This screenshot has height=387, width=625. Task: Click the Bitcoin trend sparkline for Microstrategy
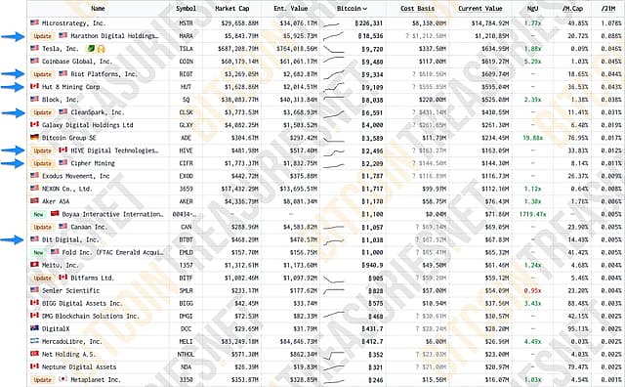tap(333, 23)
